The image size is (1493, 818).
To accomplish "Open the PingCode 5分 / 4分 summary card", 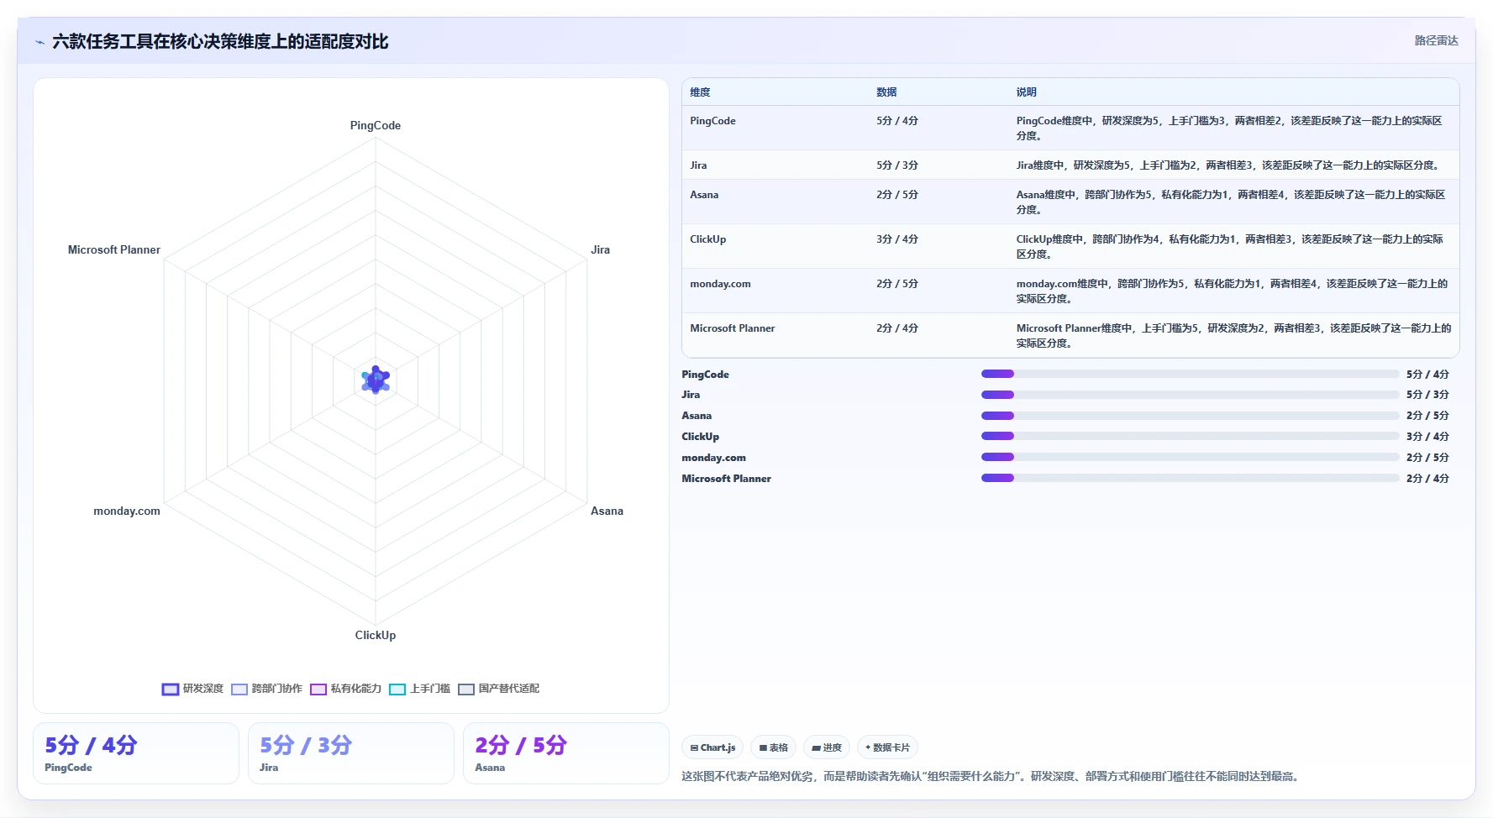I will tap(136, 753).
